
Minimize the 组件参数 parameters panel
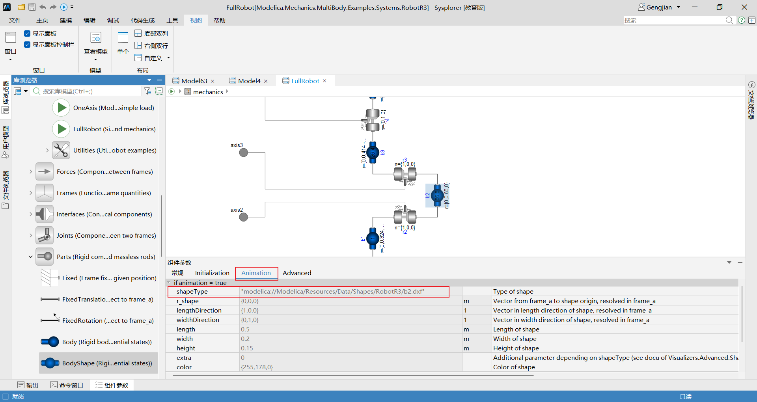click(x=740, y=262)
